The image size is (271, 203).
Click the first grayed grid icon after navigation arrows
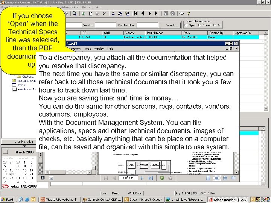point(166,14)
